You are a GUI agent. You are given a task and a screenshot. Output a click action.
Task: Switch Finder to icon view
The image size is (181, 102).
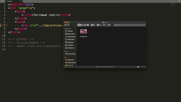click(x=79, y=25)
